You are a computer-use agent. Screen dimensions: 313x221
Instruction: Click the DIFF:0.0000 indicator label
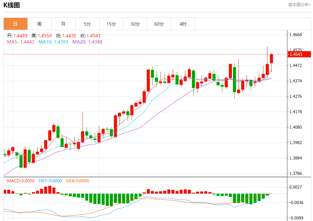50,181
